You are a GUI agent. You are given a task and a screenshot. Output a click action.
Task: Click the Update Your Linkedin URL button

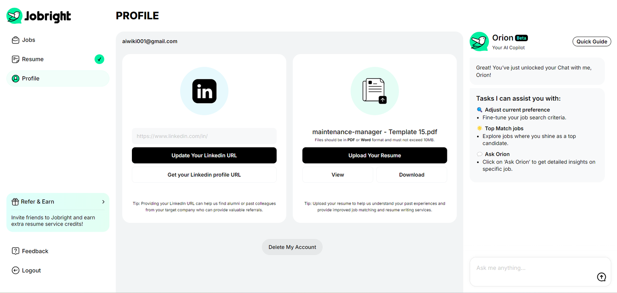(x=204, y=155)
